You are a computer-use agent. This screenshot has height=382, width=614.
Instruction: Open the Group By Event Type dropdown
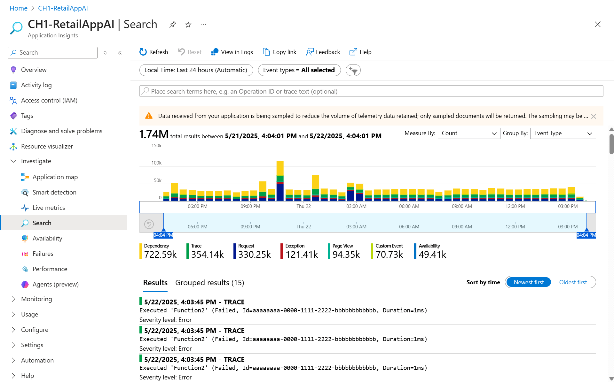[x=563, y=133]
